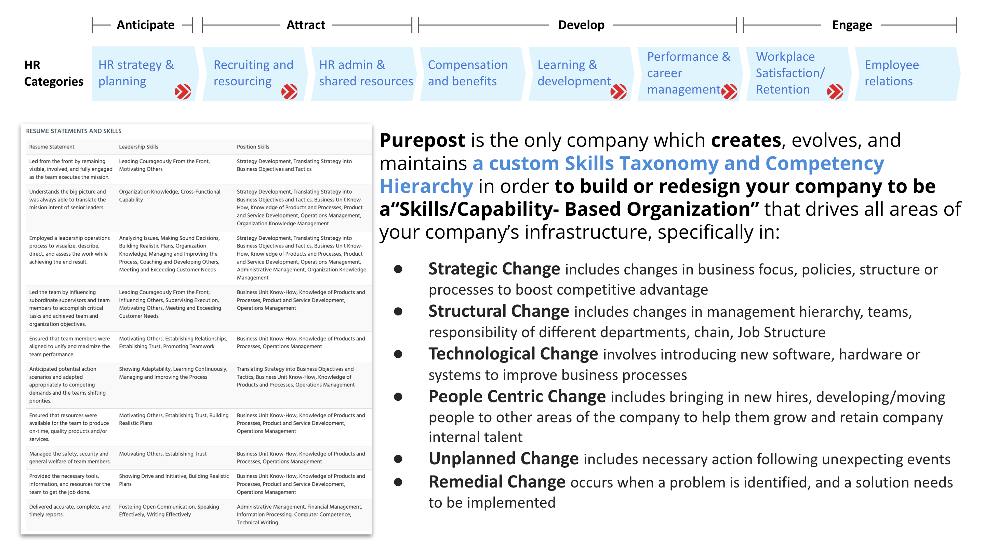The width and height of the screenshot is (984, 552).
Task: Click 'Led the team by influencing' statement
Action: coord(69,308)
